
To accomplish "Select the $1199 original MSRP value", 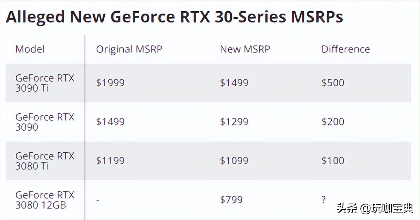I will coord(110,161).
